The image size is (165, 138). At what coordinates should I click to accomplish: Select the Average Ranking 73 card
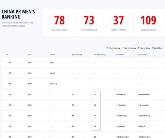pyautogui.click(x=89, y=23)
